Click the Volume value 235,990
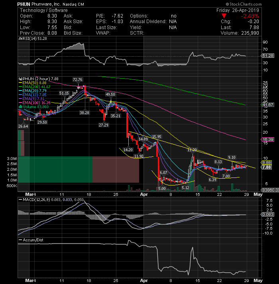279x284 pixels. (x=250, y=33)
